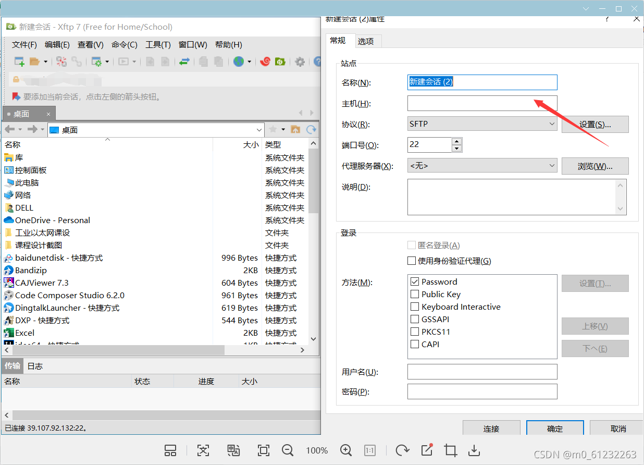
Task: Expand the 桌面 path dropdown
Action: [x=259, y=130]
